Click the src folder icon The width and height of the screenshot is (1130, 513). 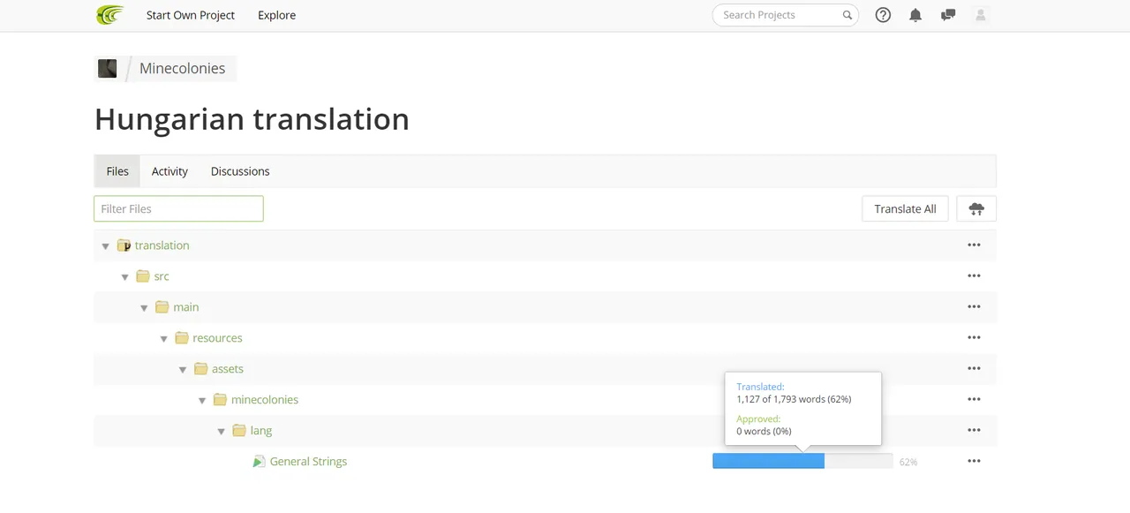(143, 276)
